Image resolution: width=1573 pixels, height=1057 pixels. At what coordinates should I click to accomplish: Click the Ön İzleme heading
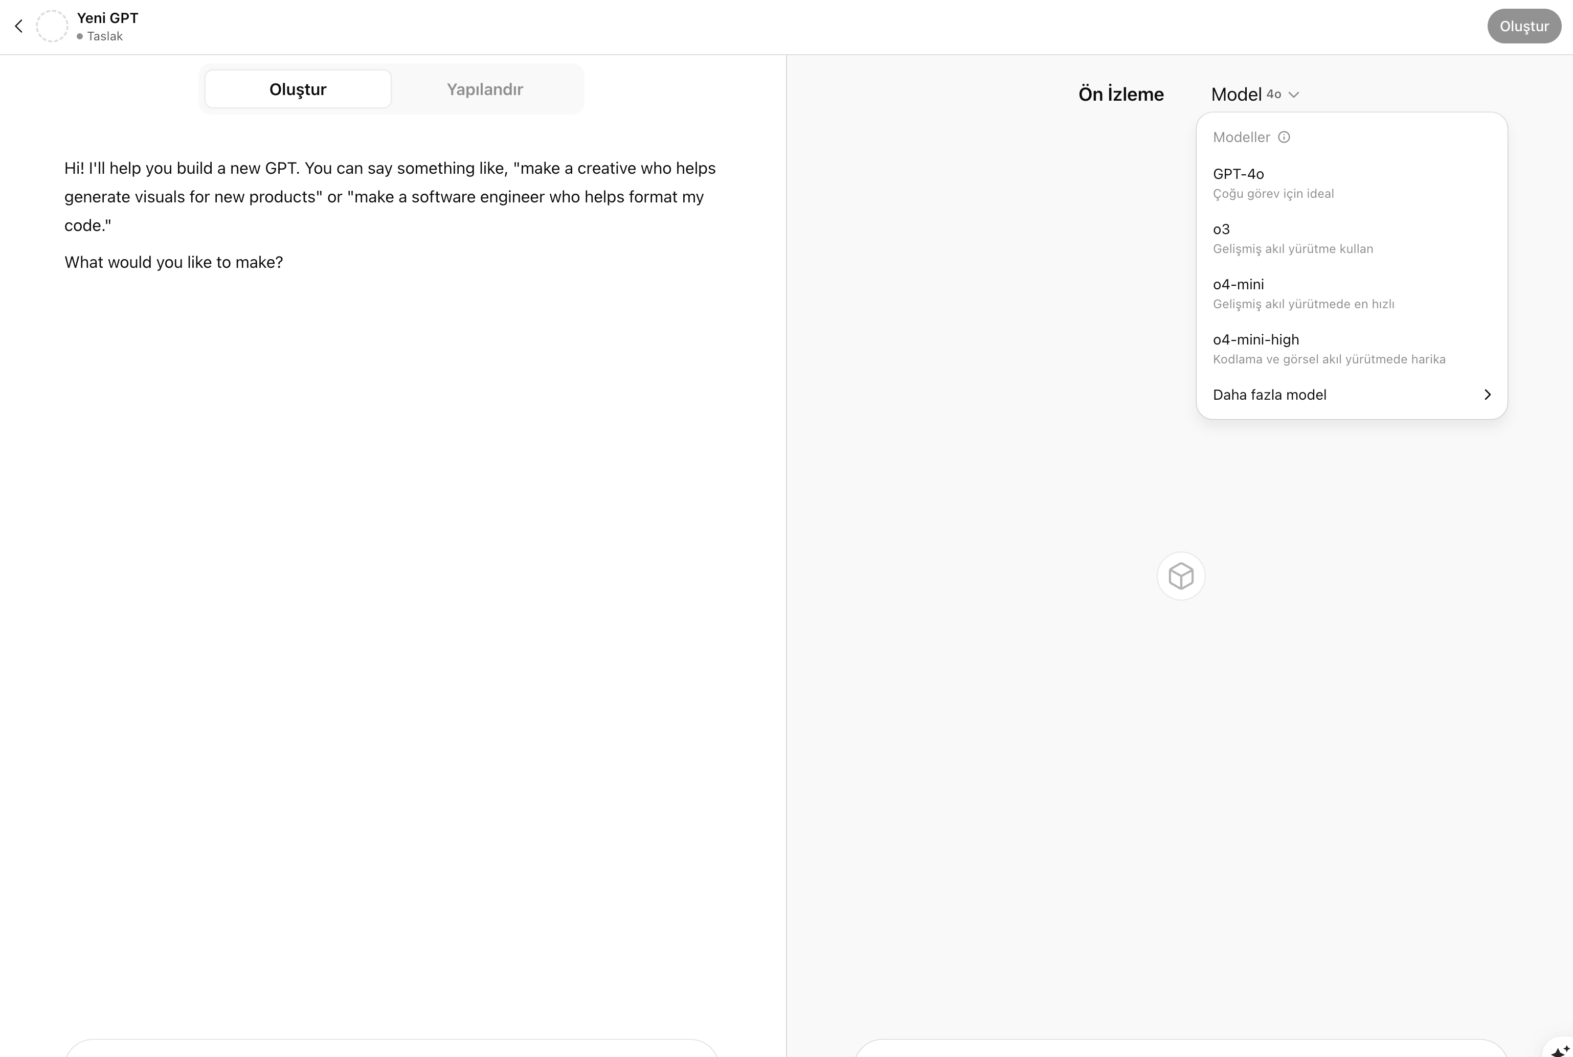[x=1120, y=95]
